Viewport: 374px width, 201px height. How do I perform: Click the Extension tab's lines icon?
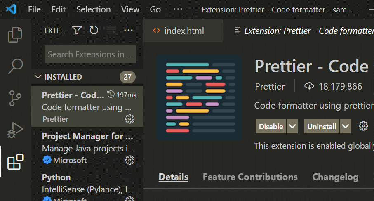(237, 30)
